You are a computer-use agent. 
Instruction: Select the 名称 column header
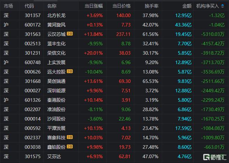pos(52,6)
